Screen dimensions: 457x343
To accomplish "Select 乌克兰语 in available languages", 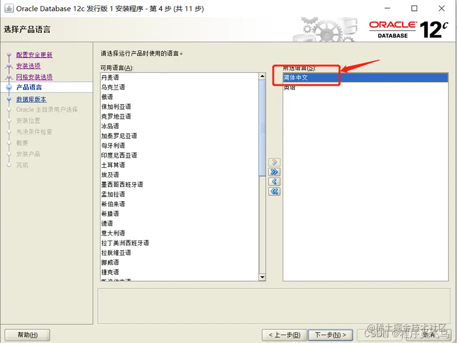I will 180,87.
